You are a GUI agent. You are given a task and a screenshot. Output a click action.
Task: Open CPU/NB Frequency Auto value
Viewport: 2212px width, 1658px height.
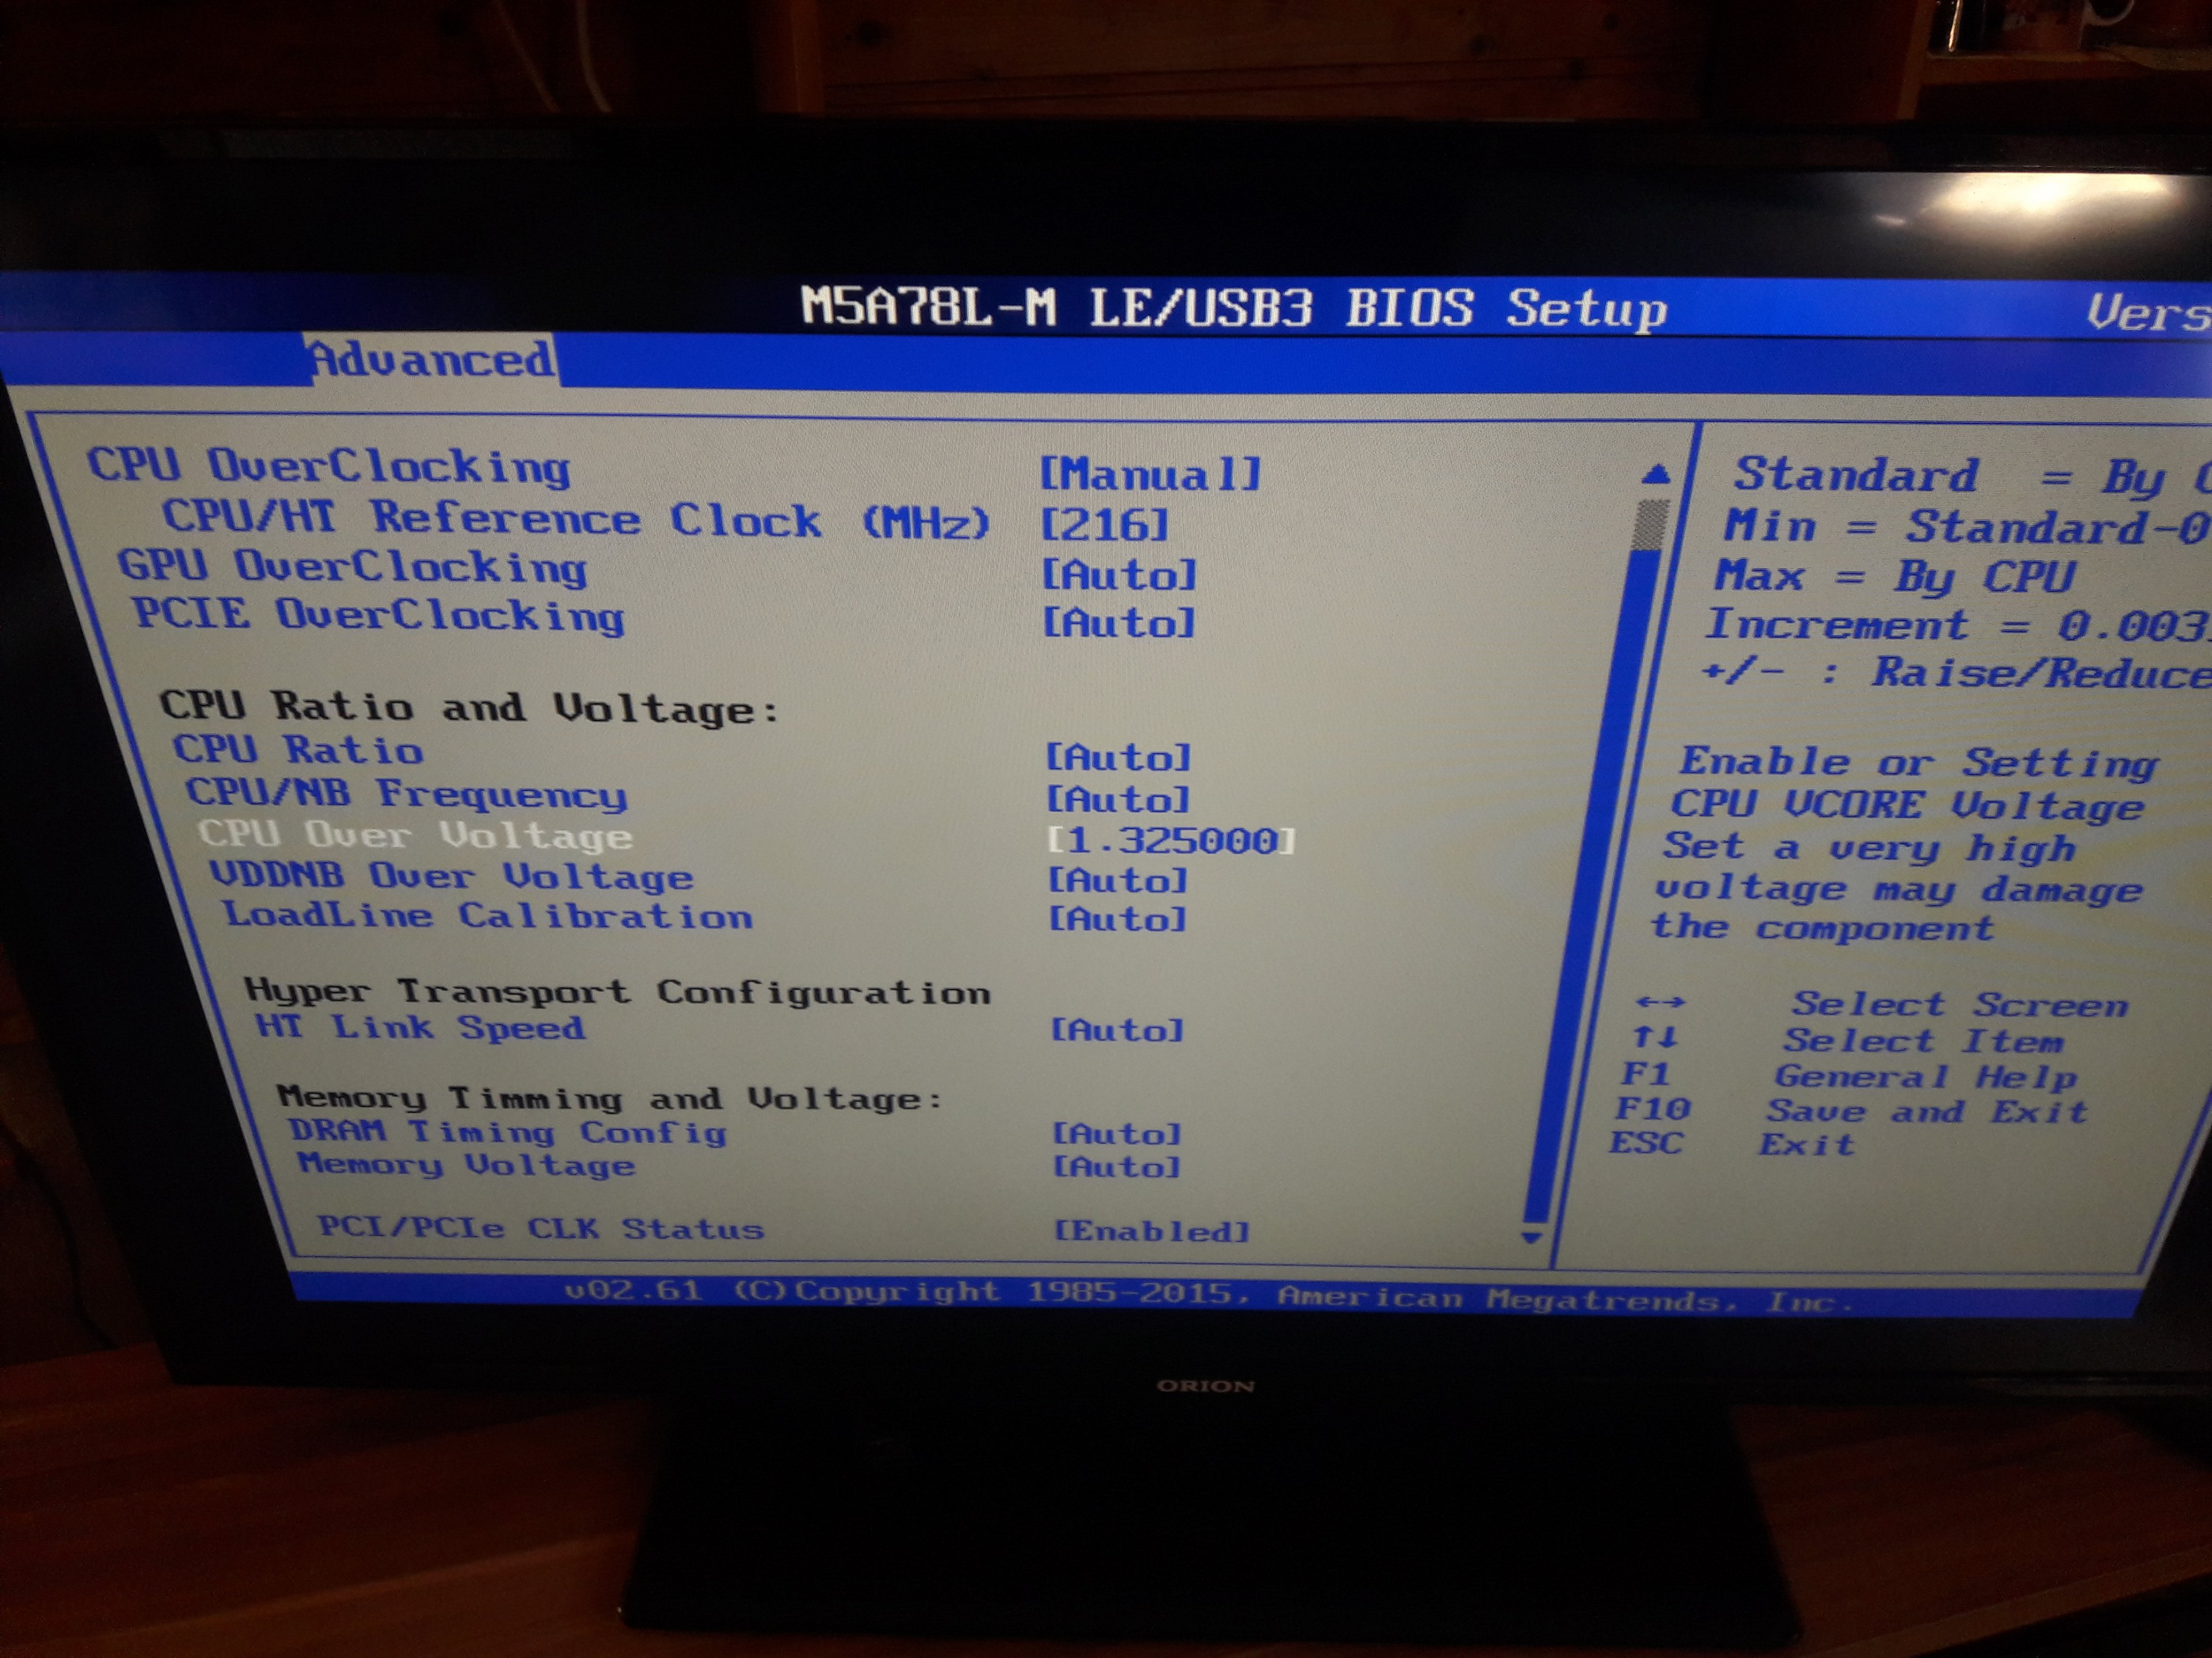1118,798
